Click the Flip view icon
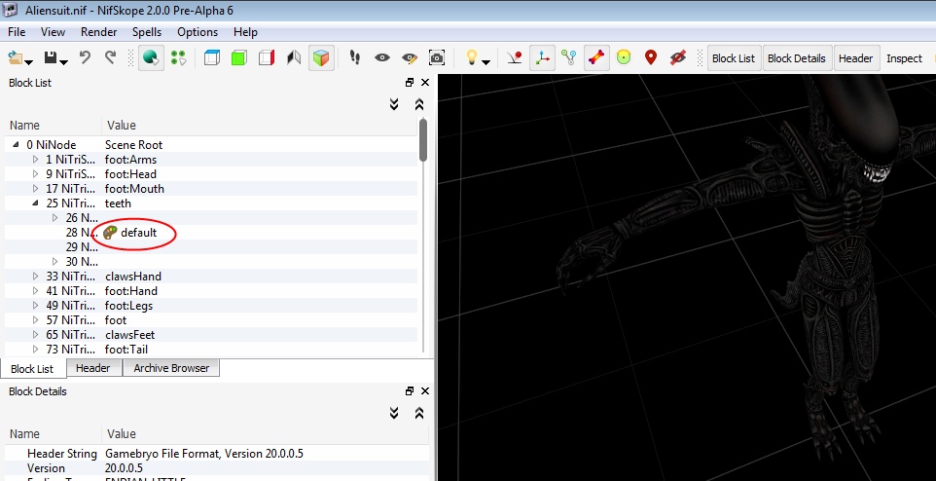 pyautogui.click(x=294, y=58)
